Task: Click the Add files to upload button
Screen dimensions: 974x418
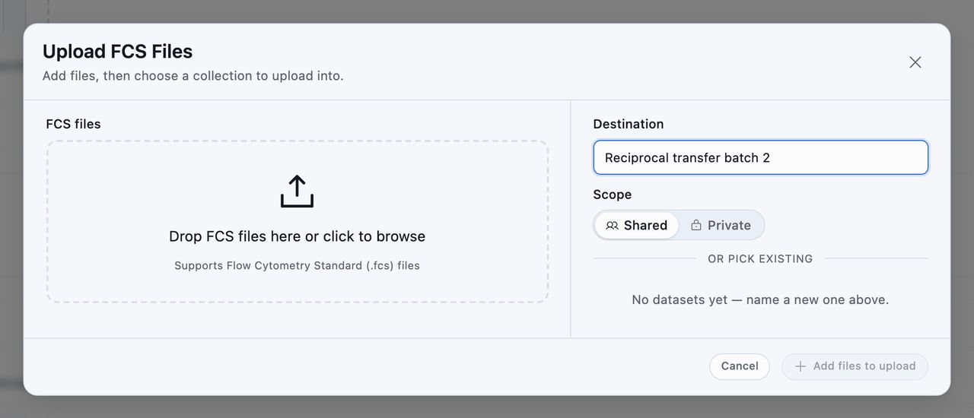Action: point(855,366)
